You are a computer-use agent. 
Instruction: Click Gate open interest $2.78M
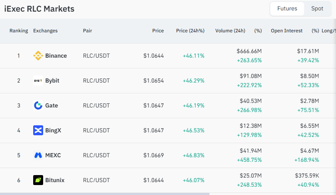309,101
